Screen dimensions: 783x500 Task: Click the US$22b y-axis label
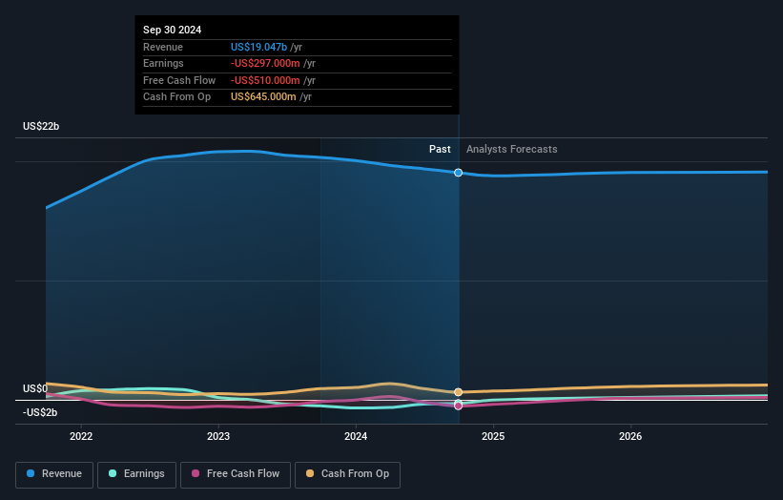pyautogui.click(x=41, y=126)
